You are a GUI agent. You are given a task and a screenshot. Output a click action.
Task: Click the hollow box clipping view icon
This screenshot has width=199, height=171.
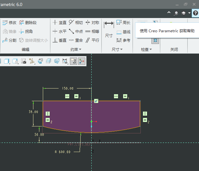(x=57, y=61)
